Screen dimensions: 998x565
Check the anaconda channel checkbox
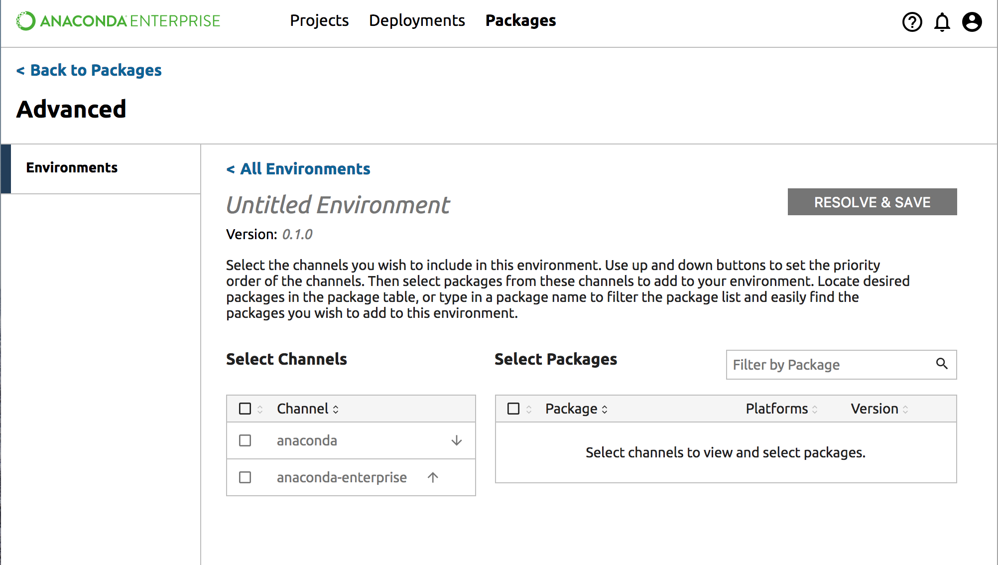coord(245,440)
